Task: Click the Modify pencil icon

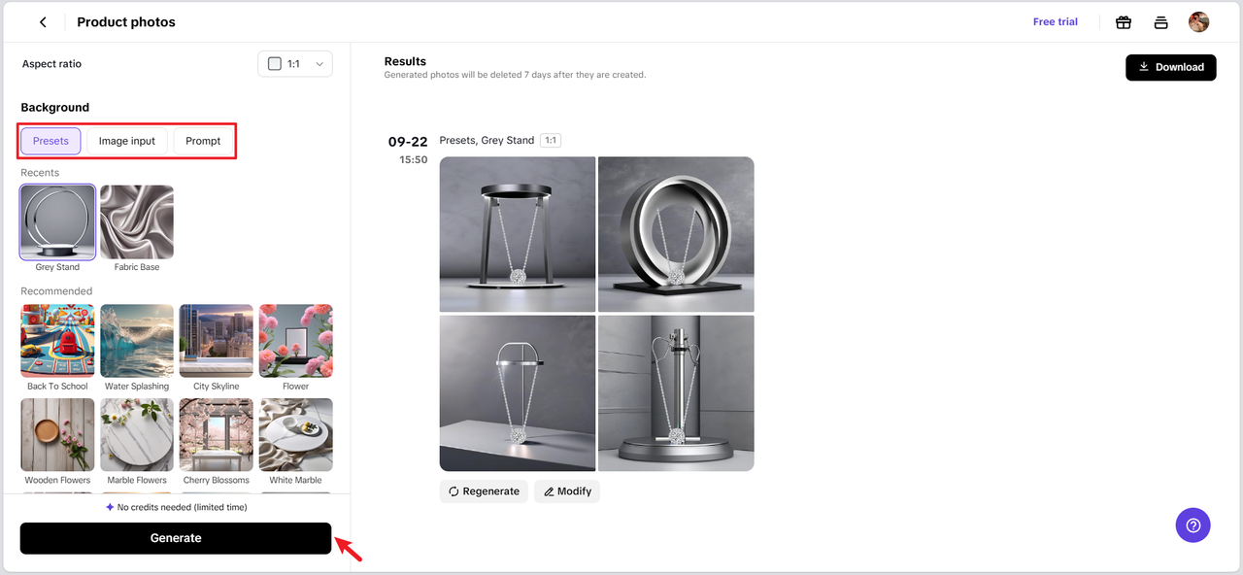Action: point(549,491)
